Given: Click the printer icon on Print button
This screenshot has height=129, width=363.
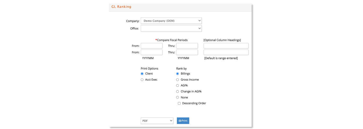Looking at the screenshot, I should pyautogui.click(x=180, y=121).
